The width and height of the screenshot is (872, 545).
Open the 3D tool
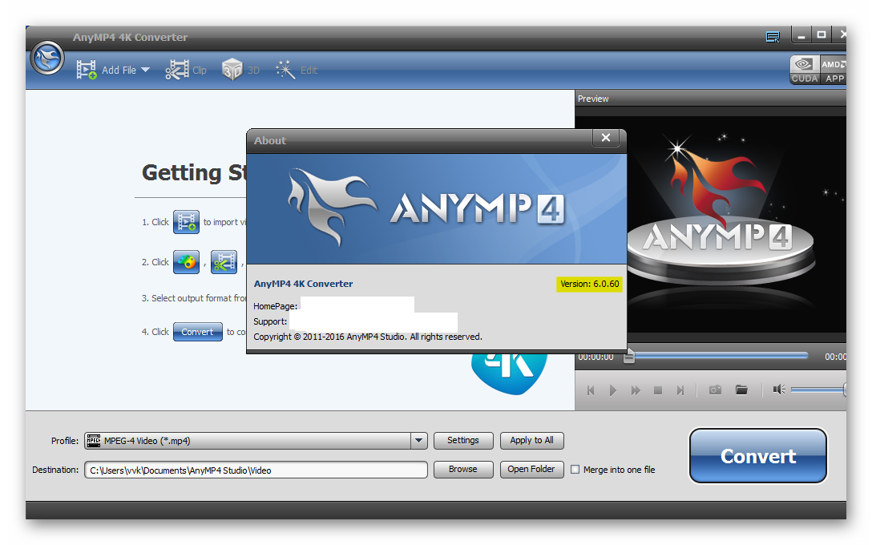(240, 70)
